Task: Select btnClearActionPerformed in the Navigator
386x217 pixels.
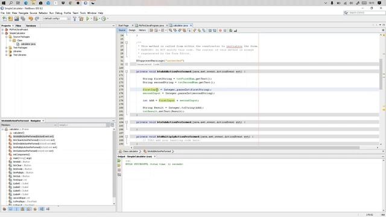Action: tap(34, 140)
